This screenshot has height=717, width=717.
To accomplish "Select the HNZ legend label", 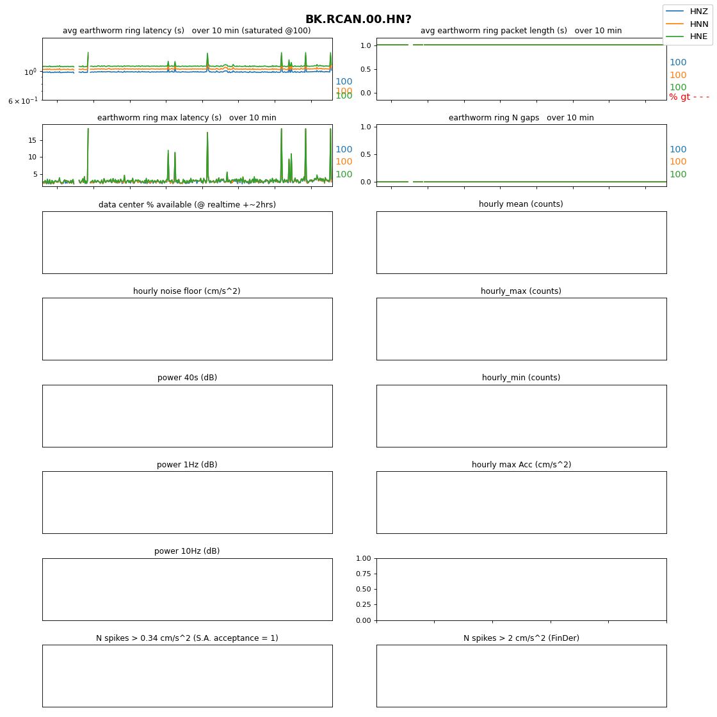I will click(x=698, y=12).
